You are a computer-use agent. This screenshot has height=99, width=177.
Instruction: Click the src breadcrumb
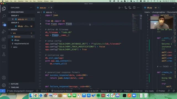[38, 12]
